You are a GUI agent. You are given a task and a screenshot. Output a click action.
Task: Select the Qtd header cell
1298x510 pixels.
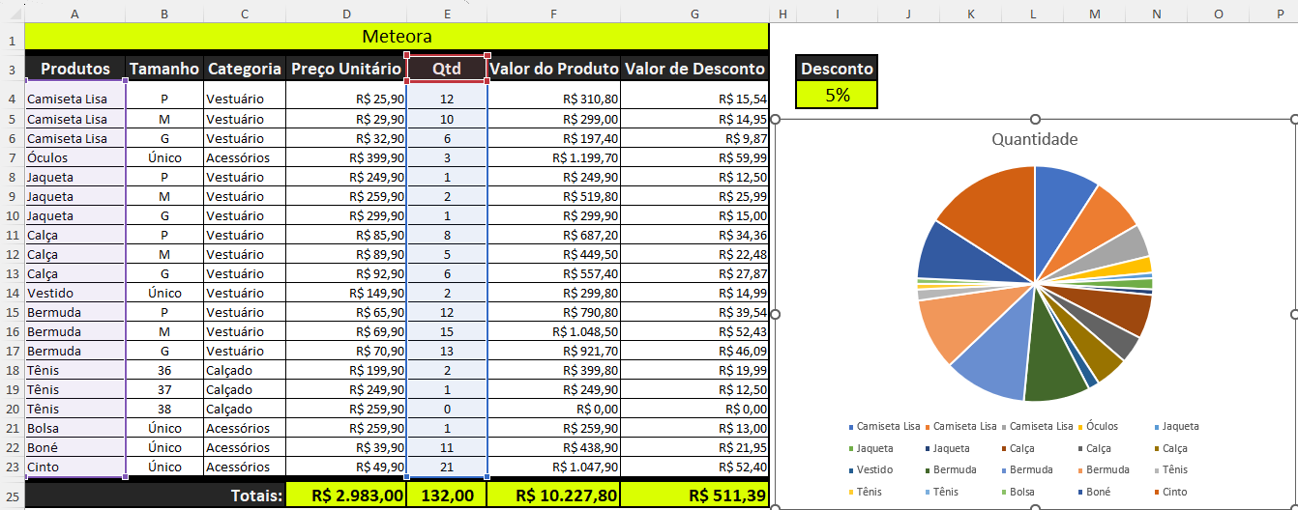447,69
